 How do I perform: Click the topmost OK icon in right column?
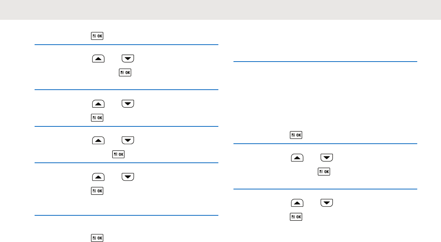pos(296,135)
